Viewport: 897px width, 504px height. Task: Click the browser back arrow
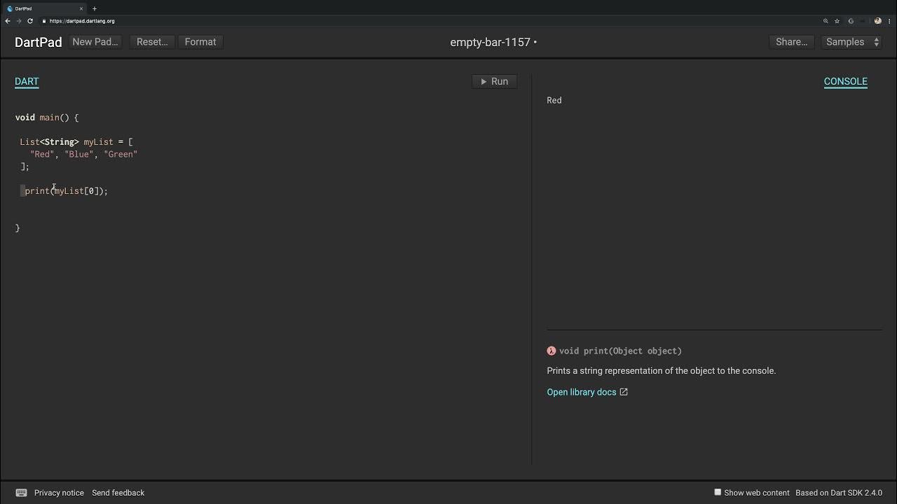(8, 21)
